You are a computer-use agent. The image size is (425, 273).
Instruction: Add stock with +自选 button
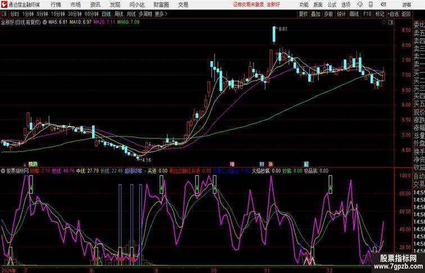[x=393, y=14]
